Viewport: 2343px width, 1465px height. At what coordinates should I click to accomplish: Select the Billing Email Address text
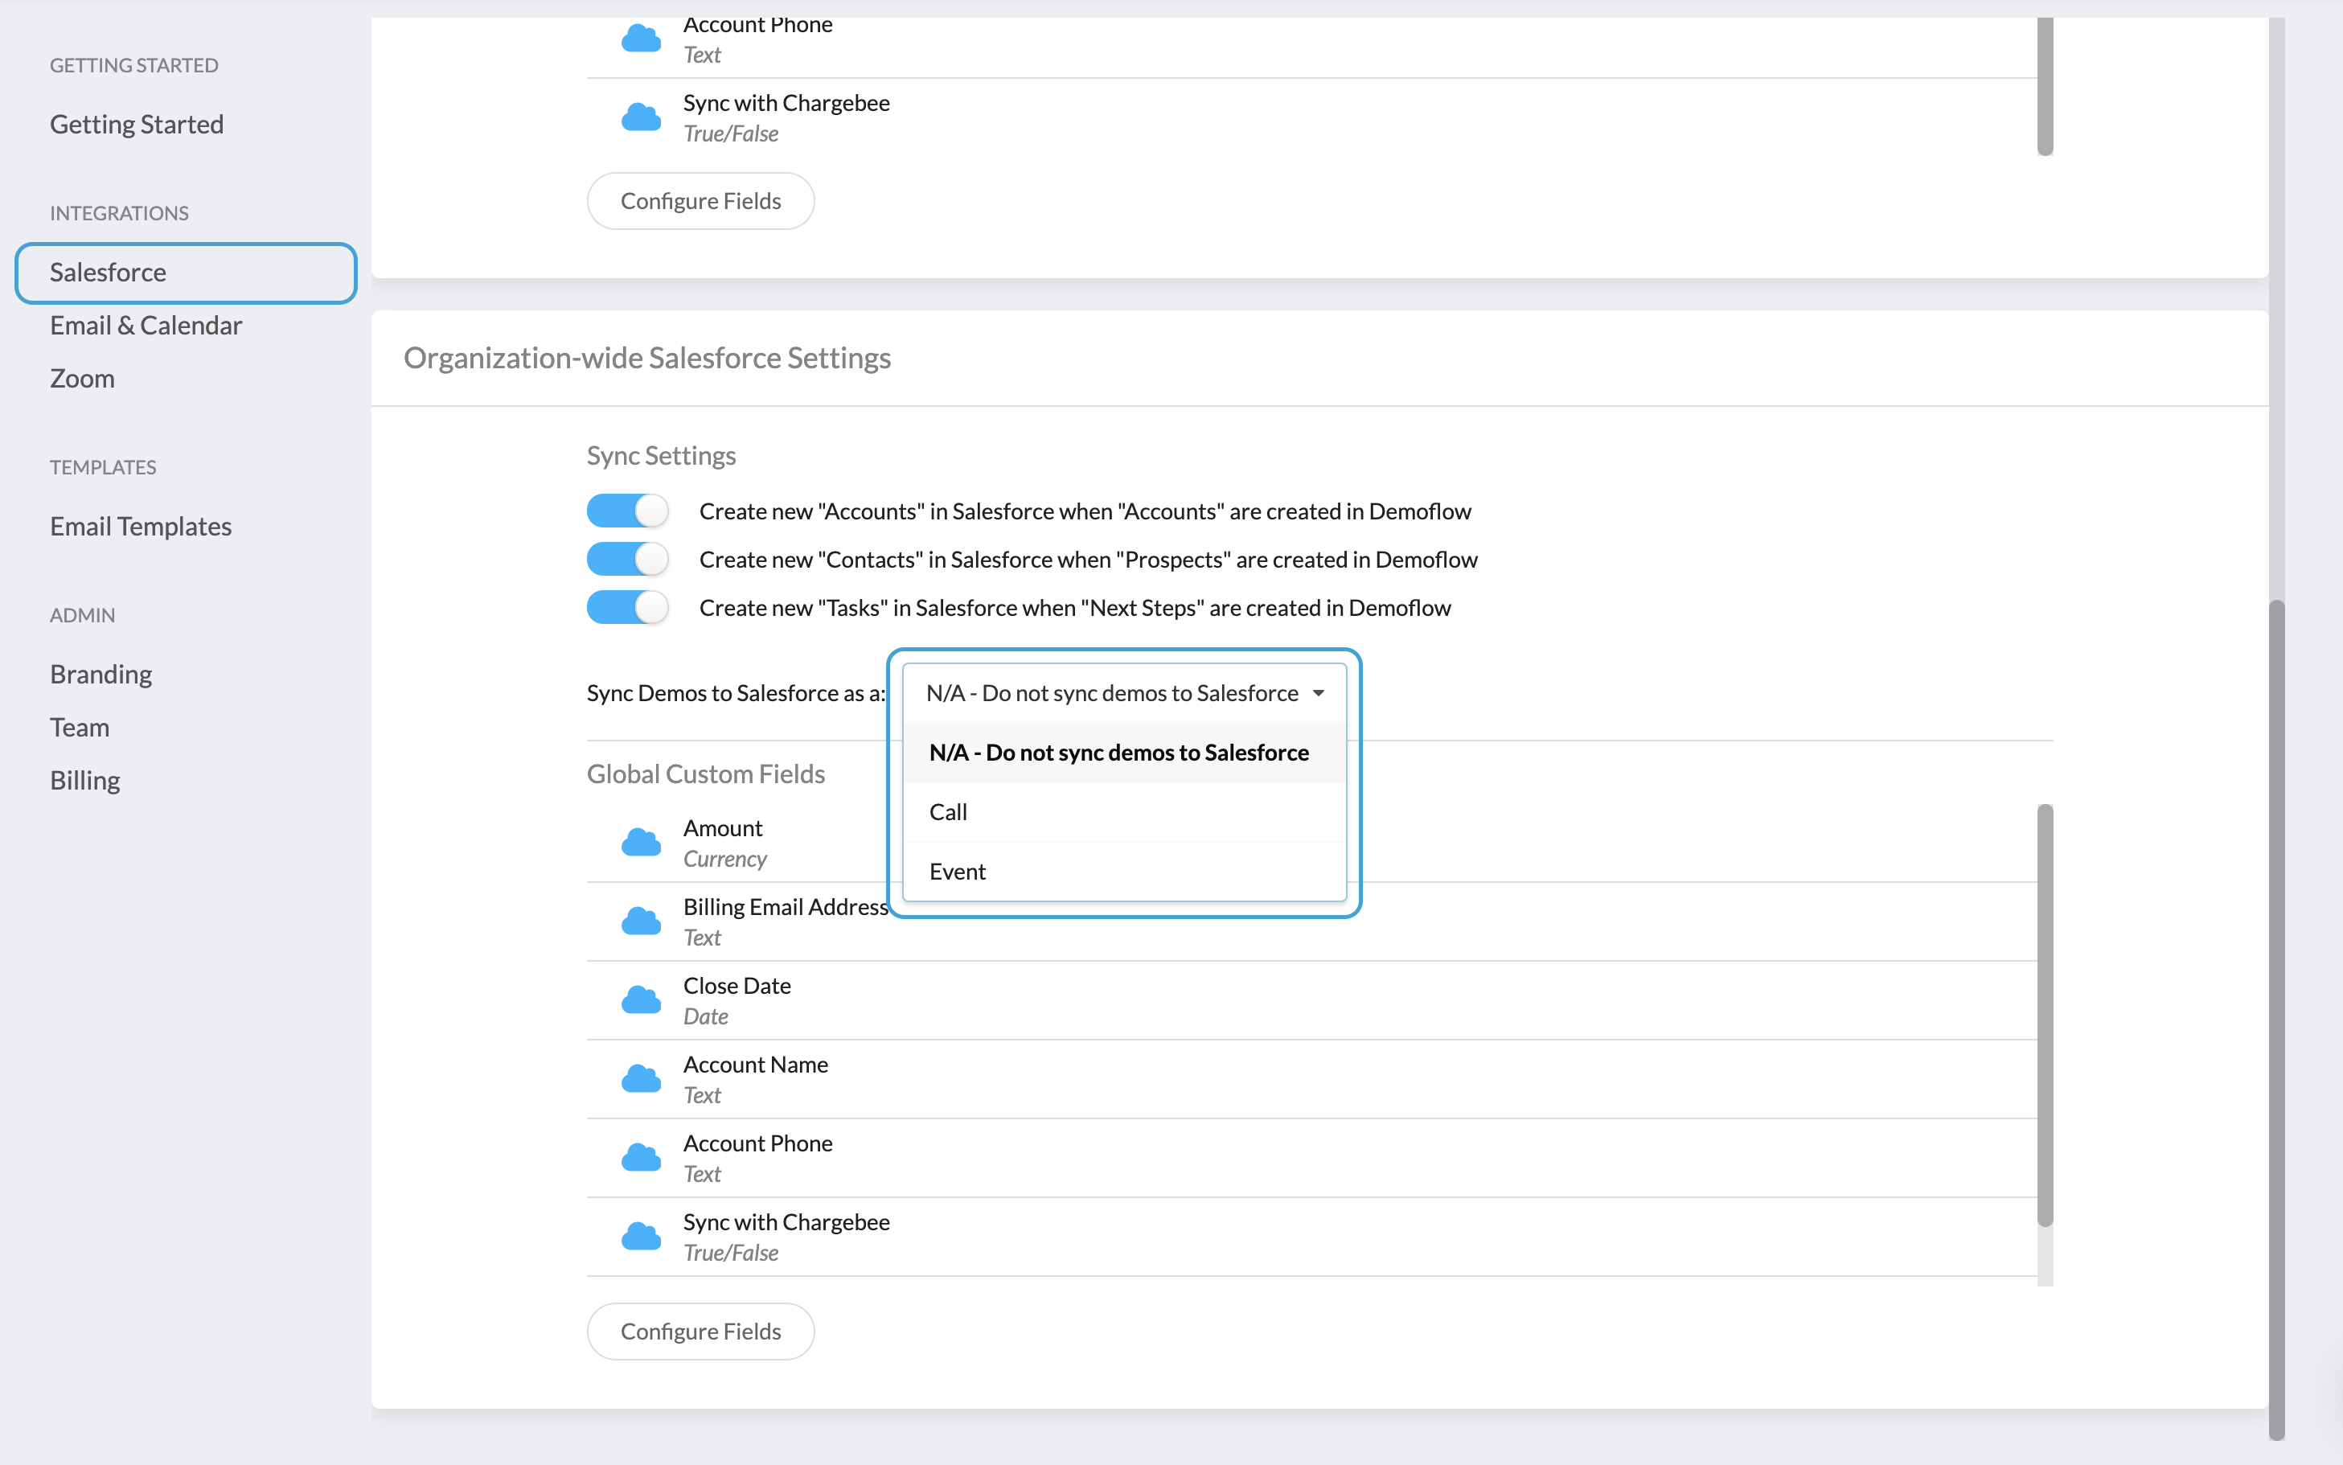pyautogui.click(x=786, y=907)
